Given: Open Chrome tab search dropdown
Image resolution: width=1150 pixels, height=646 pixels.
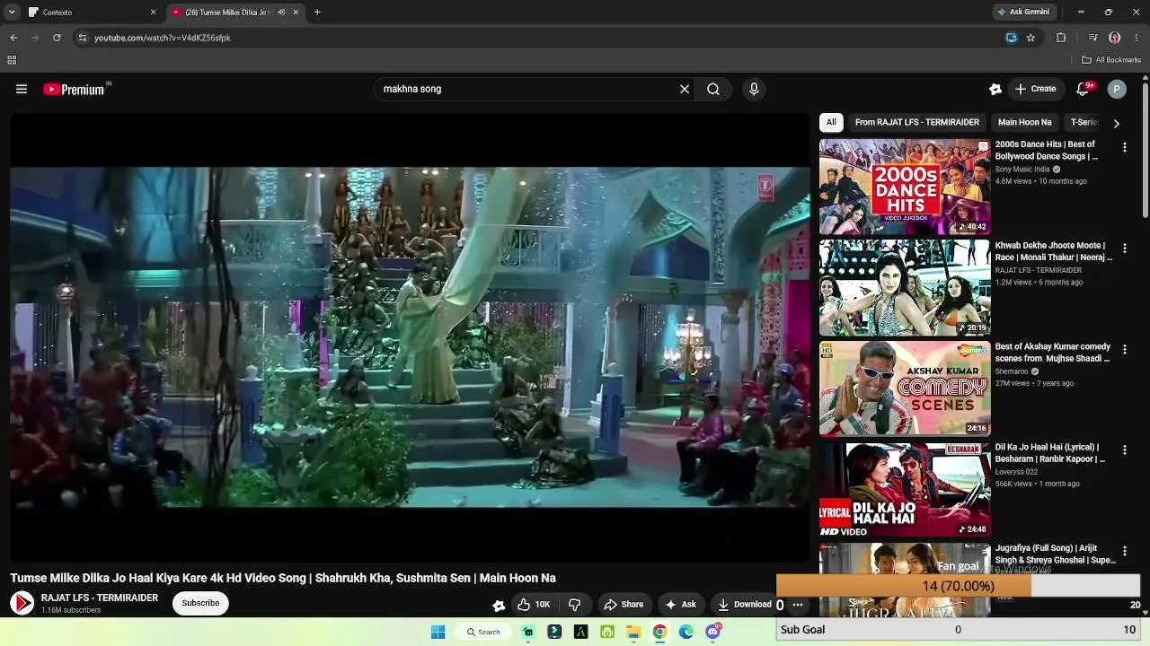Looking at the screenshot, I should click(x=12, y=13).
